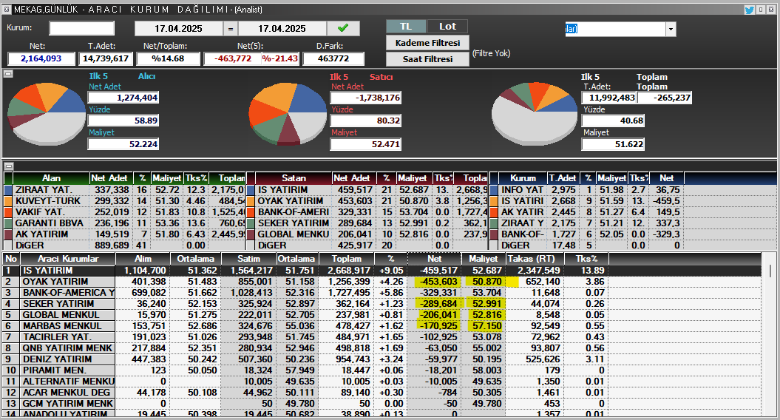Click the T.Adet value 14,739,617
Screen dimensions: 780x420
click(x=106, y=58)
